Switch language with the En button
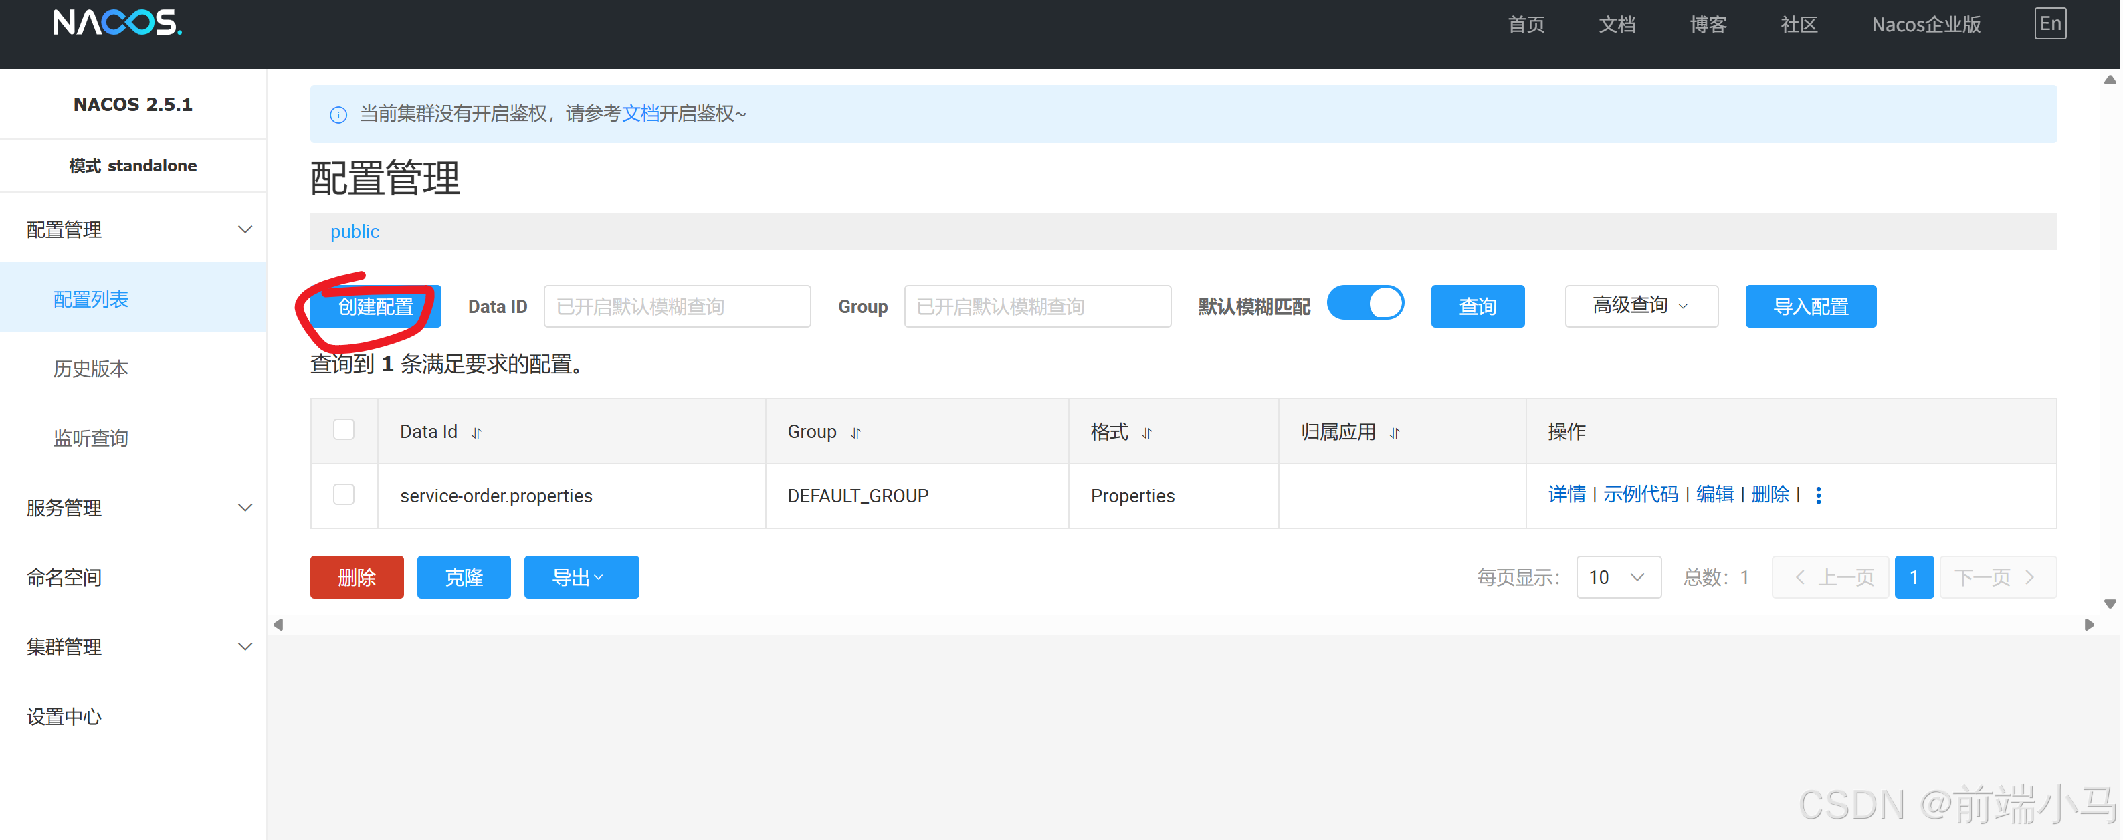 pyautogui.click(x=2049, y=24)
